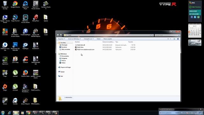The height and width of the screenshot is (115, 204).
Task: Select the Arma 3 Repack desktop shortcut
Action: 25,101
